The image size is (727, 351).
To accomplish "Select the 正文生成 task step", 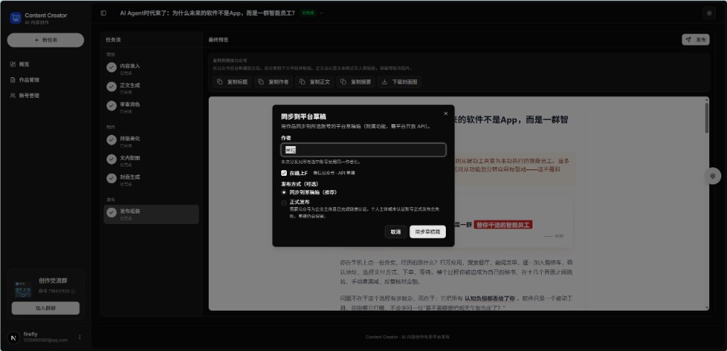I will pos(151,87).
